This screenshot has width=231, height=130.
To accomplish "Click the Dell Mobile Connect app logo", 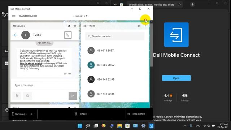I will (x=176, y=35).
